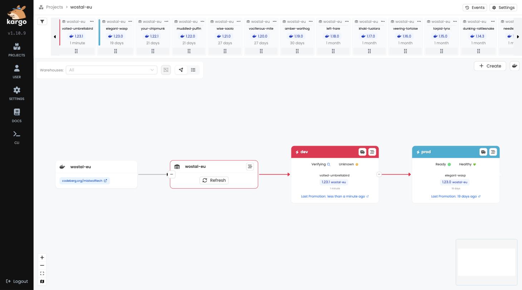This screenshot has width=522, height=290.
Task: Log out using the Logout link
Action: pyautogui.click(x=17, y=281)
